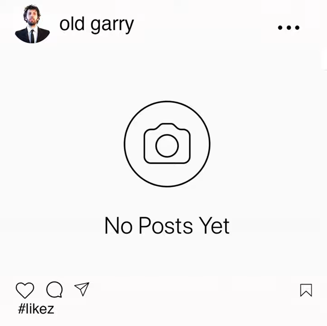Click the word Posts in the message
The image size is (327, 326).
coord(166,225)
